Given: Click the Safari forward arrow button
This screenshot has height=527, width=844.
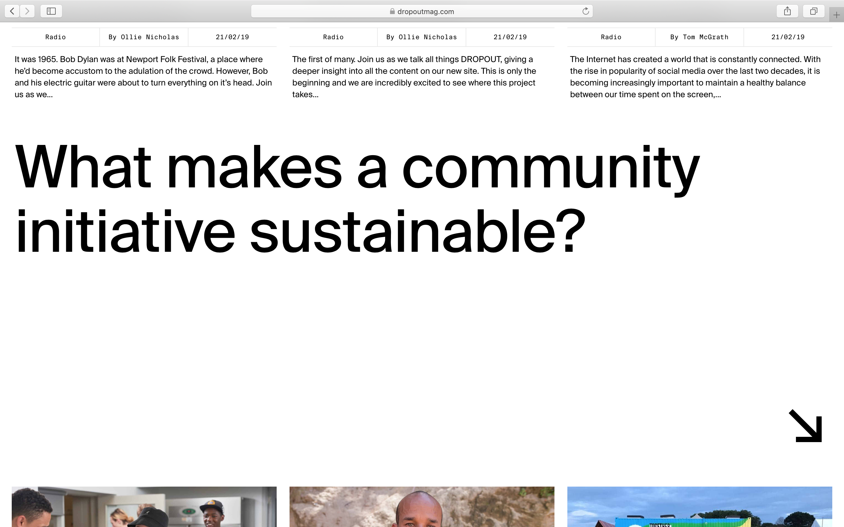Looking at the screenshot, I should click(27, 11).
